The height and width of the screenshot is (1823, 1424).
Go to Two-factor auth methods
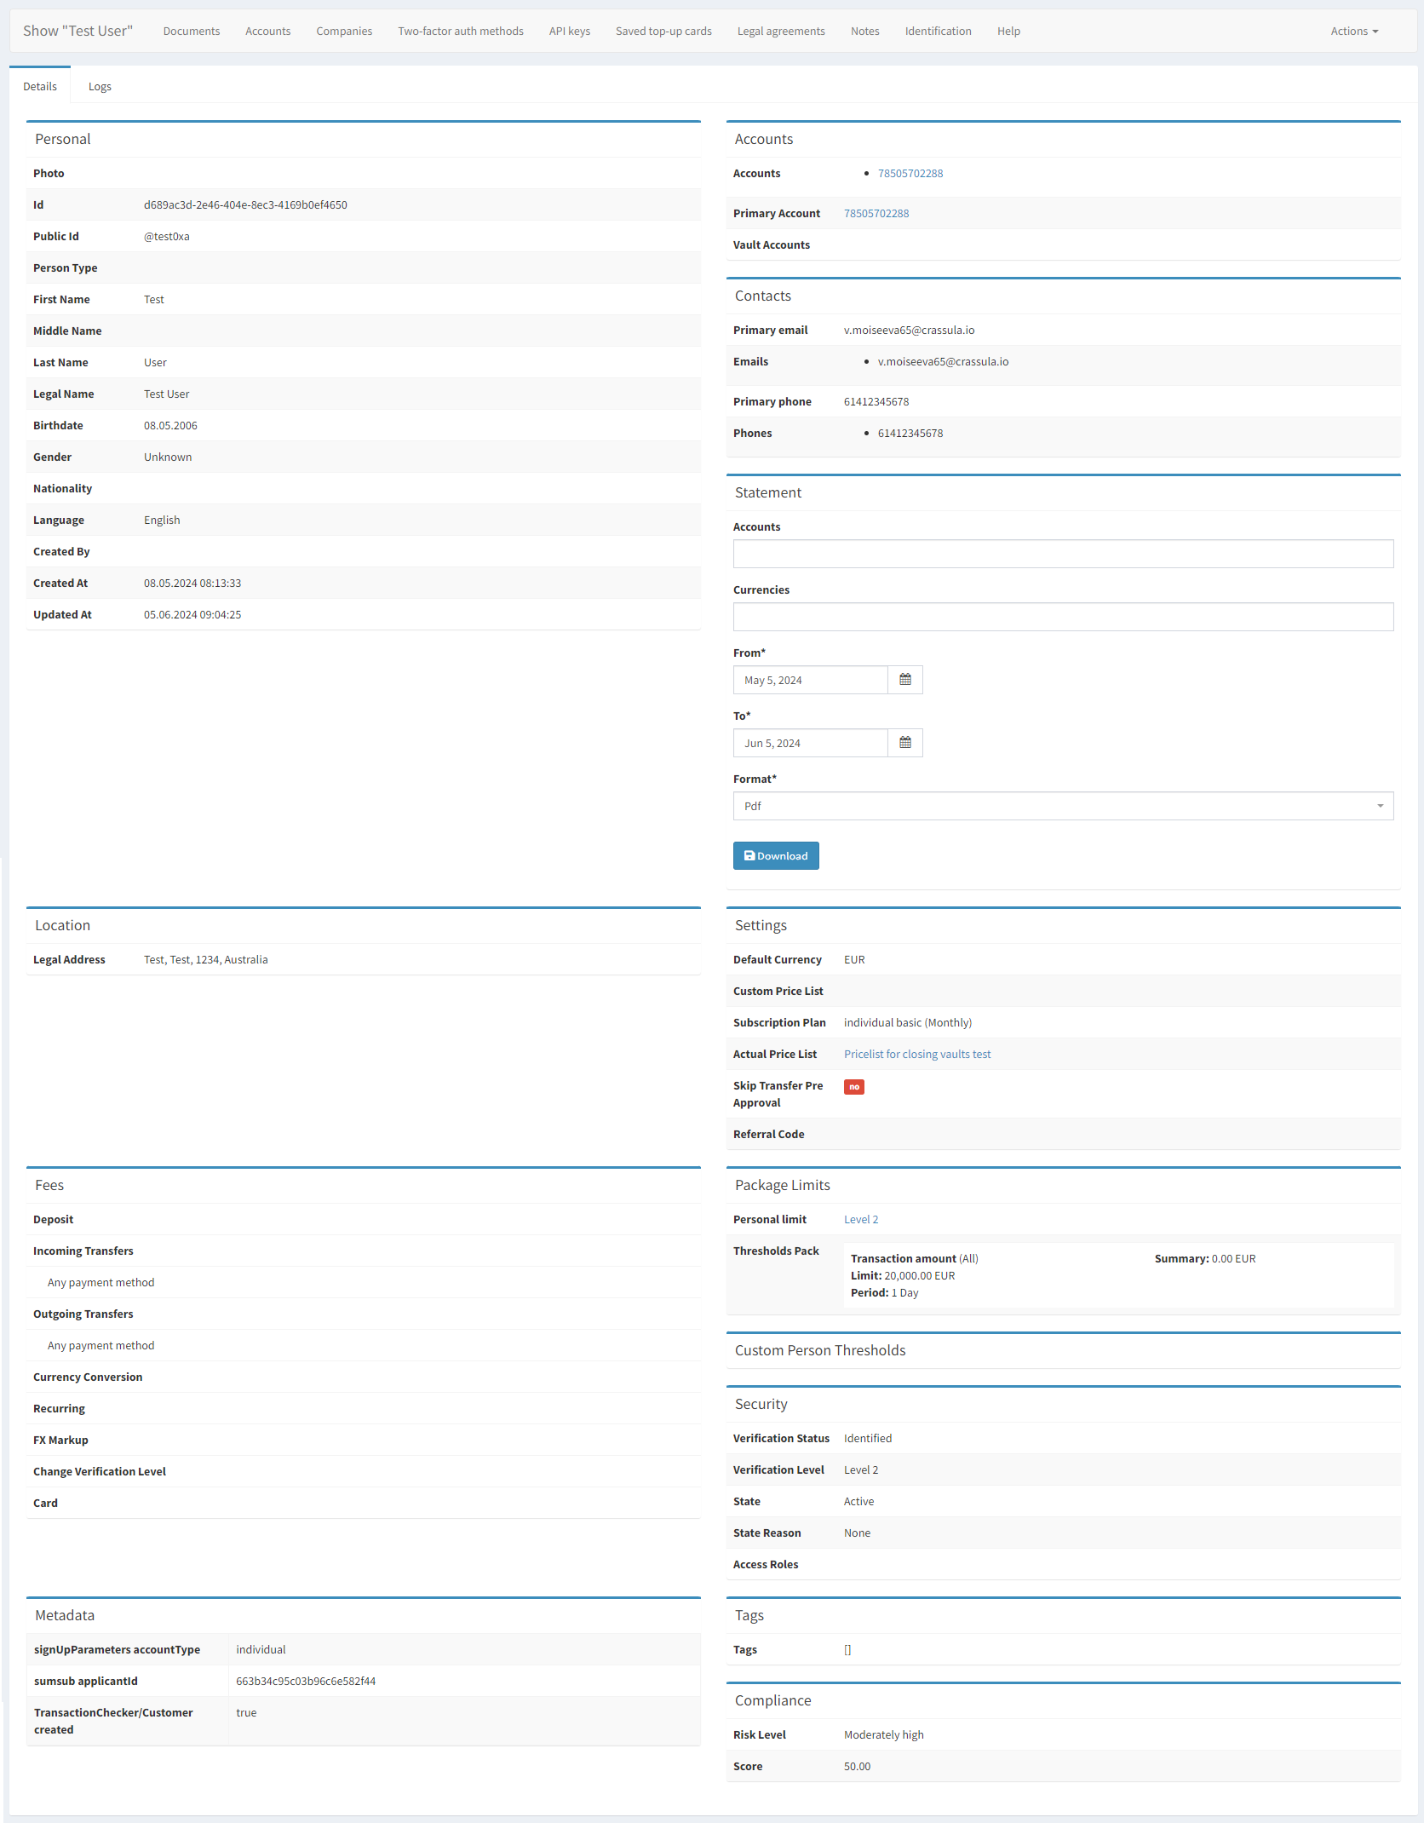click(x=460, y=31)
